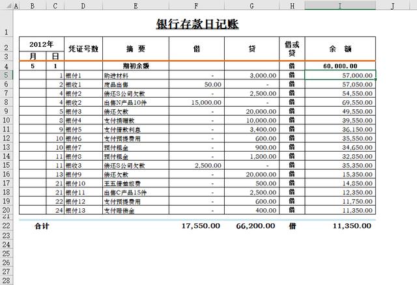
Task: Click the opening balance 60,000.00 cell
Action: pos(340,66)
